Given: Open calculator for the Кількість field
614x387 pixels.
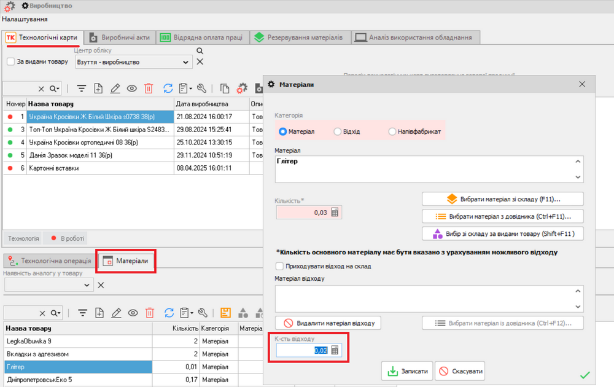Looking at the screenshot, I should (335, 213).
